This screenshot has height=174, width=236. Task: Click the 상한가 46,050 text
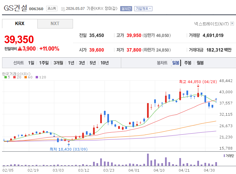[157, 35]
